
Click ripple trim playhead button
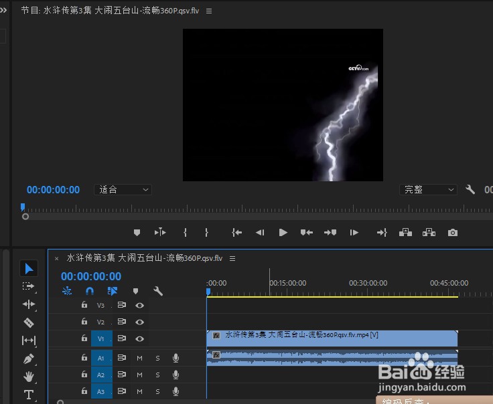[160, 232]
